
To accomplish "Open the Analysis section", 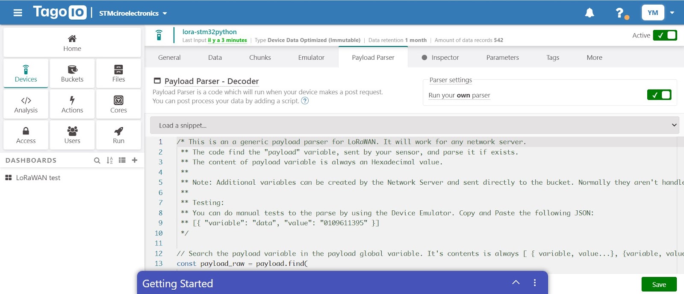I will [x=26, y=104].
